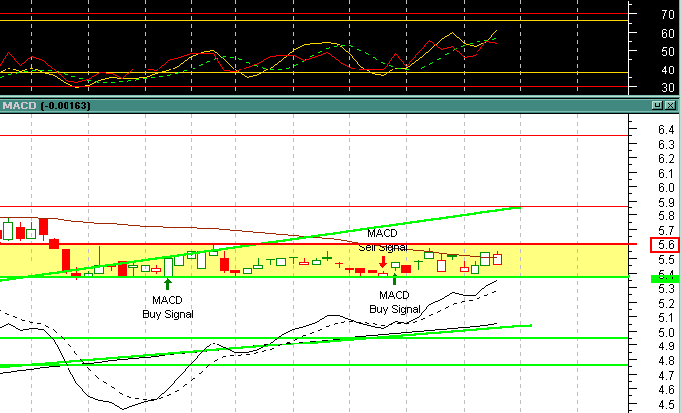681x413 pixels.
Task: Click the 4.8 value on the price axis
Action: tap(666, 361)
